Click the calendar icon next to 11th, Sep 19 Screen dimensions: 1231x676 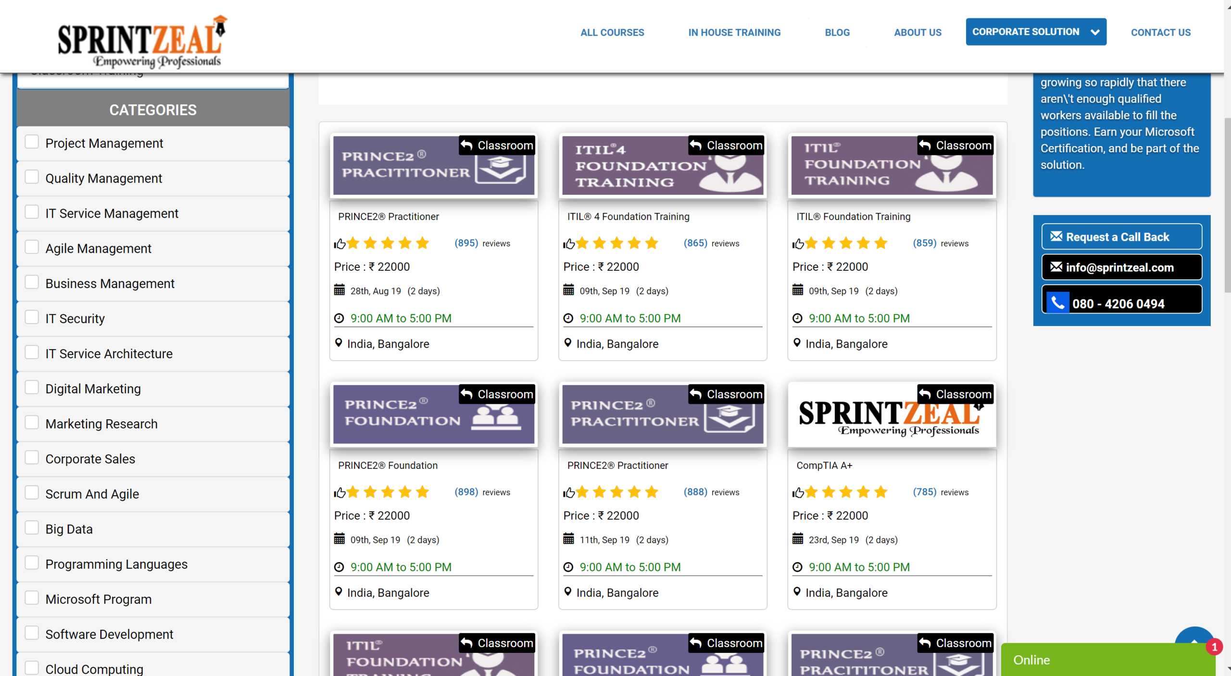568,539
